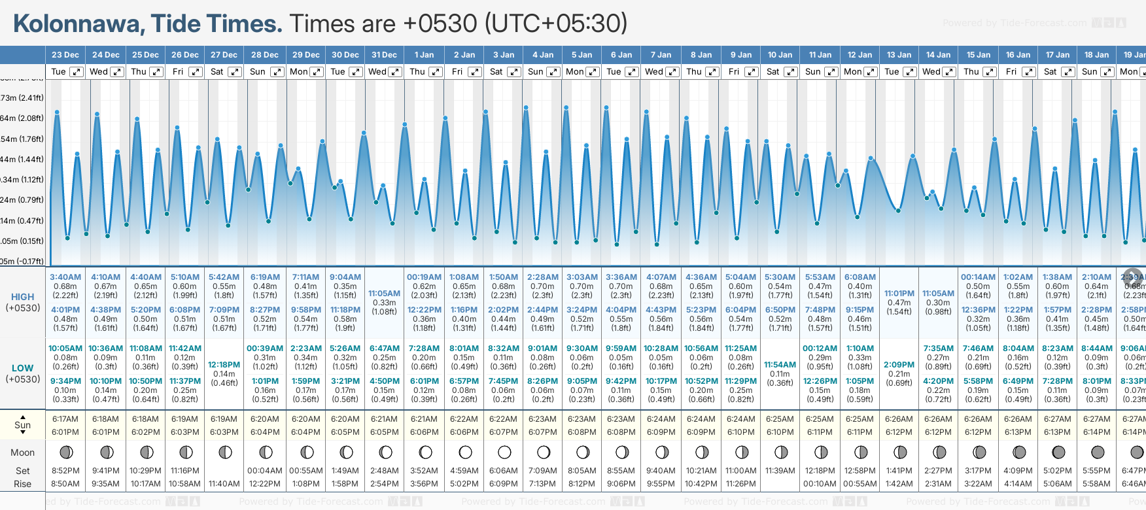Open the expanded view for Thu 1 Jan
The height and width of the screenshot is (510, 1146).
[436, 72]
